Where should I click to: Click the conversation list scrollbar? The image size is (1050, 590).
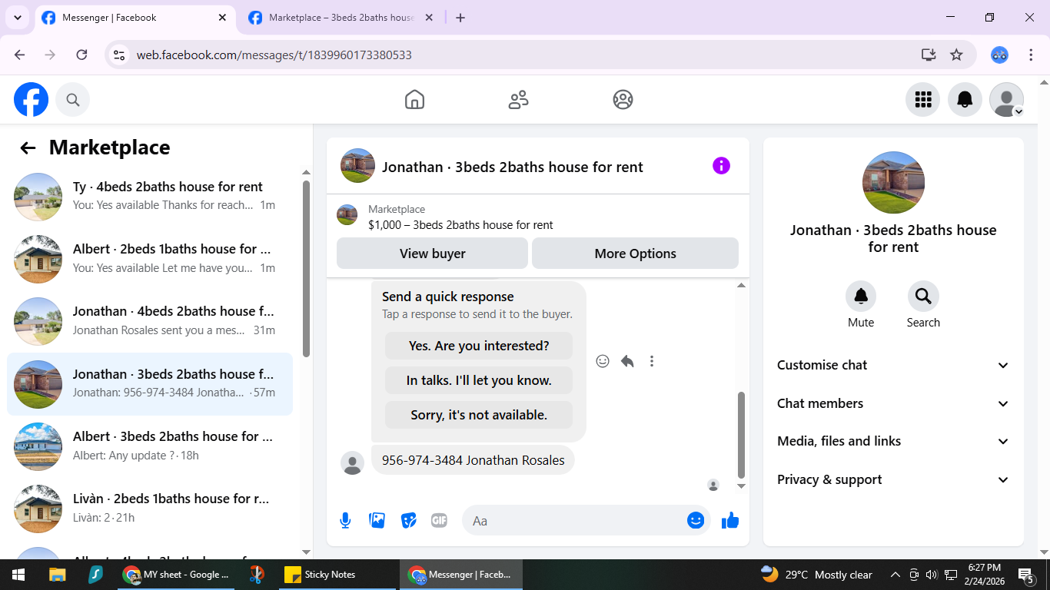[x=306, y=269]
